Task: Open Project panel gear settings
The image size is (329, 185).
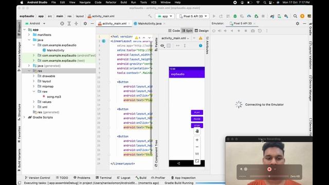Action: 85,24
